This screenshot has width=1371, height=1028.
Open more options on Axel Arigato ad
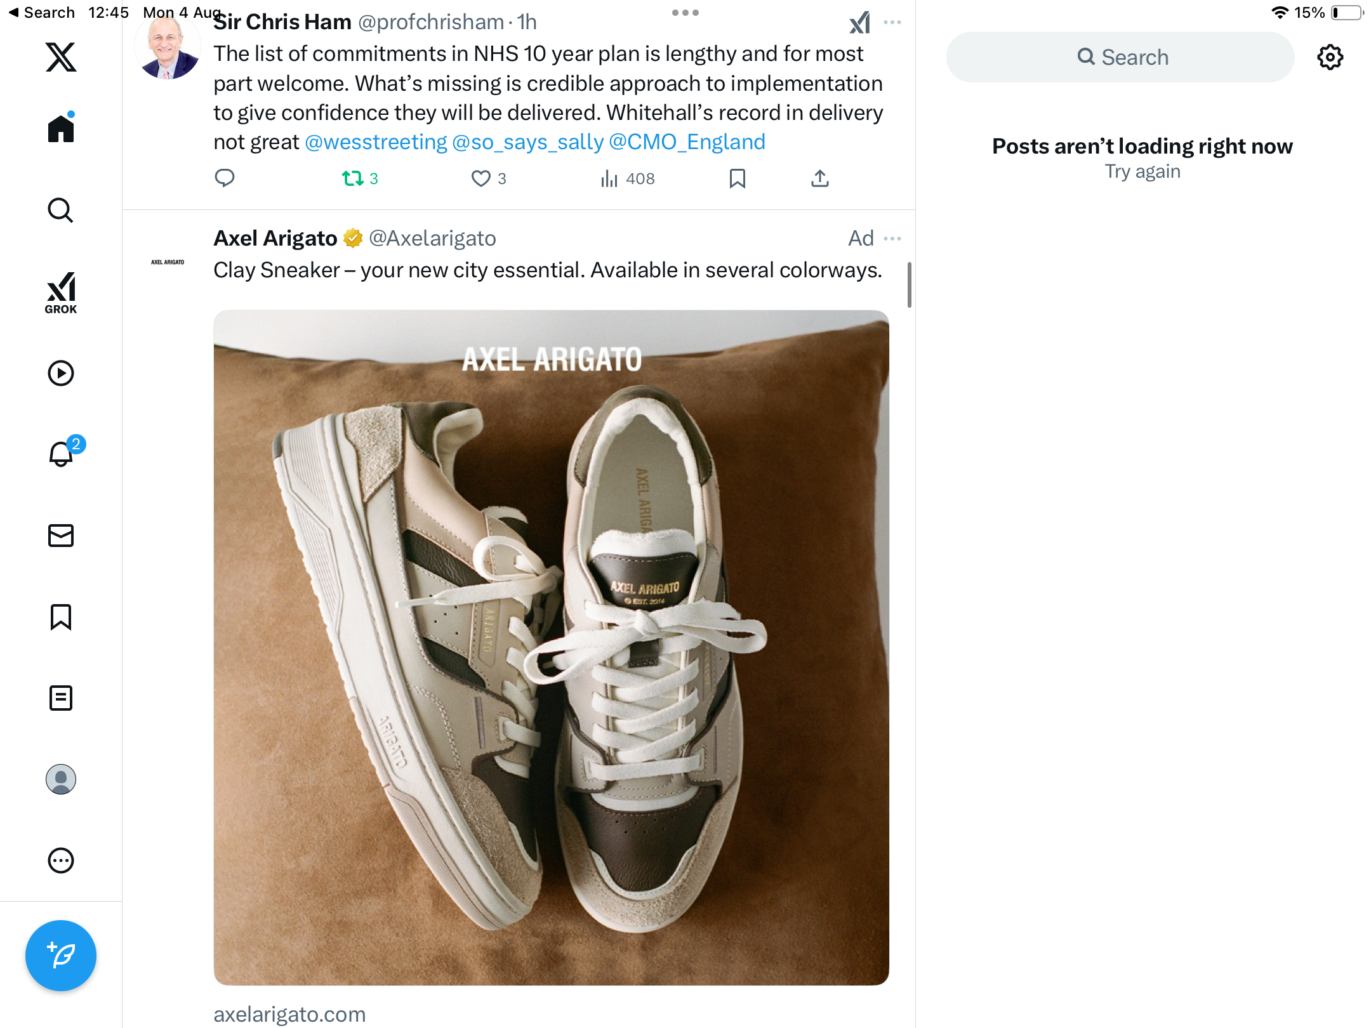(892, 239)
